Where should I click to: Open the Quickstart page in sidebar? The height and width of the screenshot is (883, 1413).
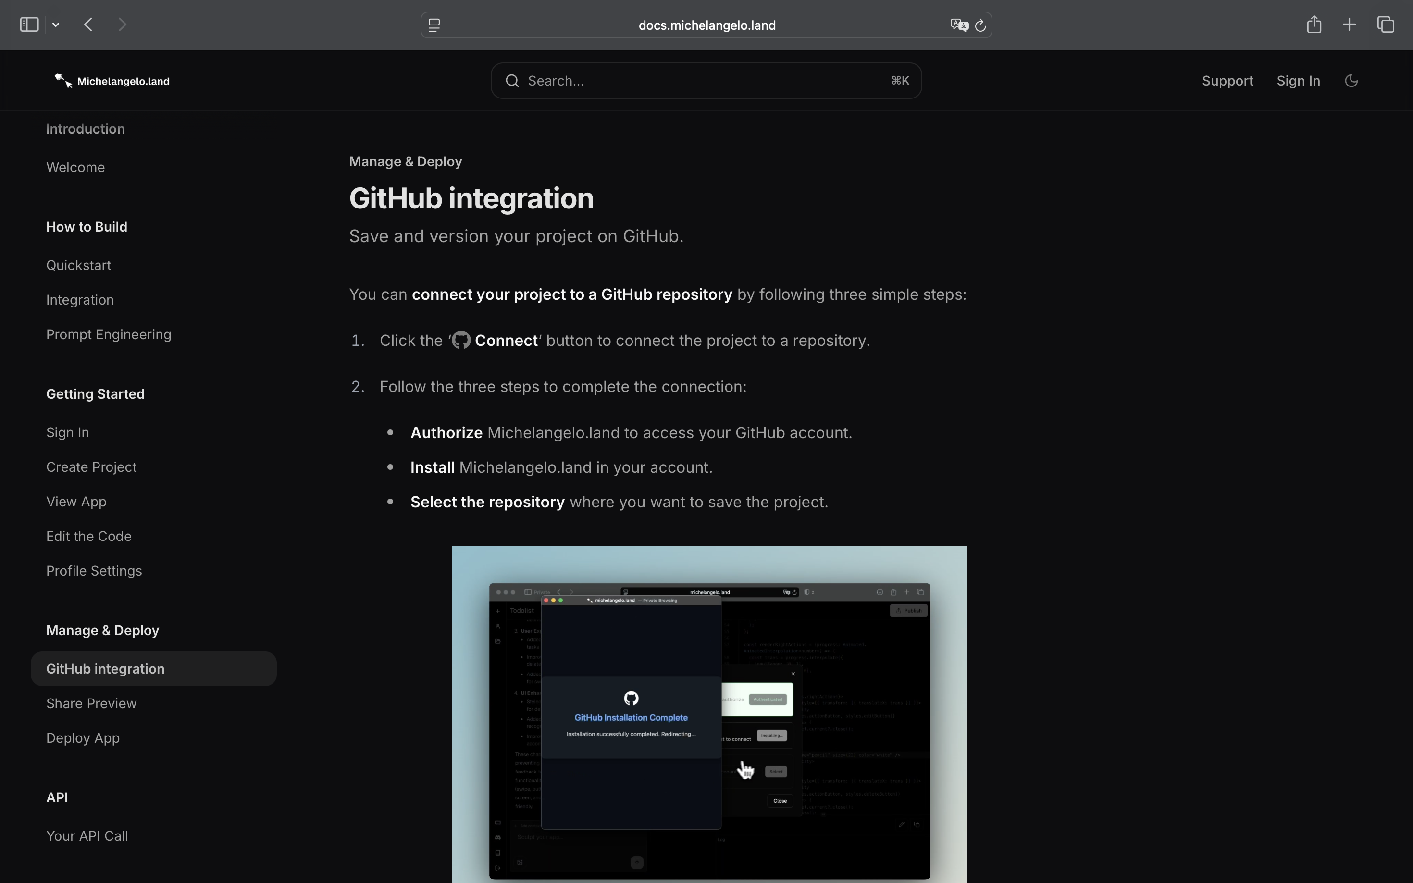tap(78, 265)
